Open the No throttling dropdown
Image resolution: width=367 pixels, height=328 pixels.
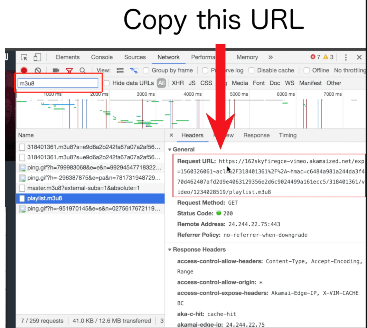tap(350, 70)
